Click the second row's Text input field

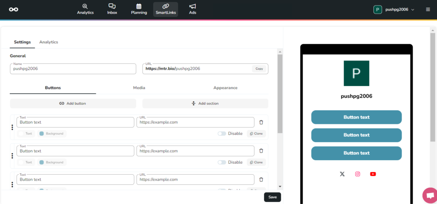pos(75,151)
